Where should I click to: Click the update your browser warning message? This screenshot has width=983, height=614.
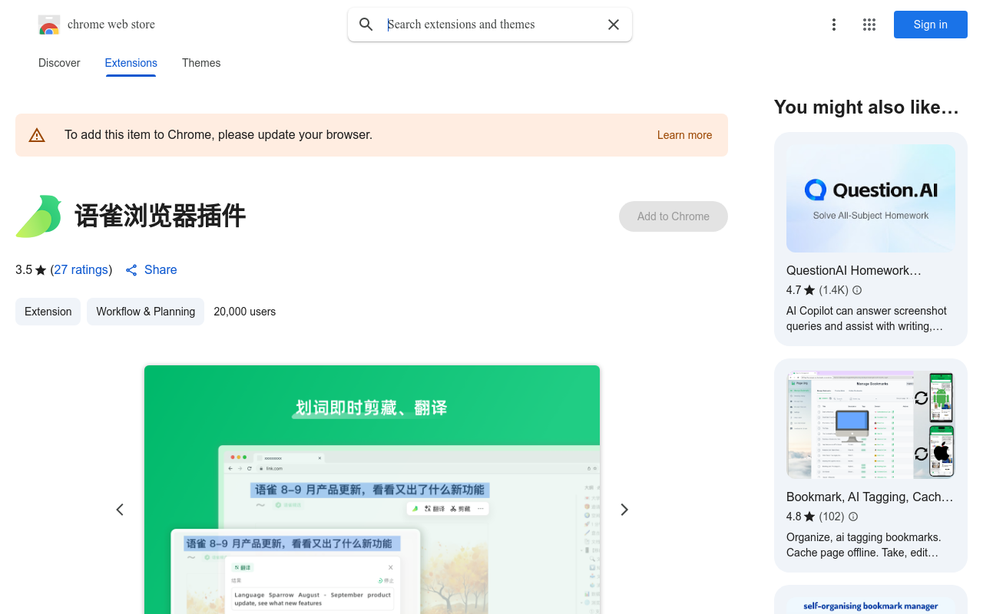click(218, 135)
